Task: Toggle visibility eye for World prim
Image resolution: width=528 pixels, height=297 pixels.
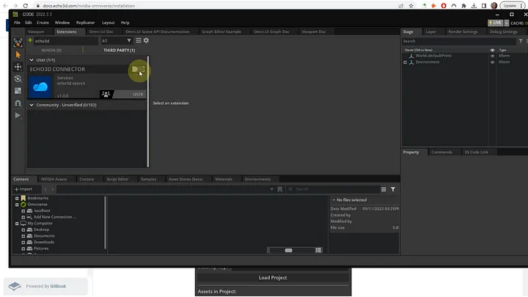Action: [x=492, y=56]
